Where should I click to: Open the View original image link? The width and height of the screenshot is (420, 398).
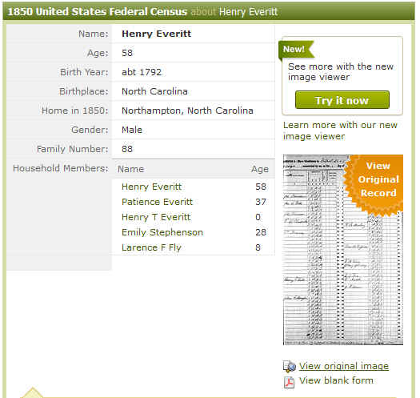click(x=344, y=366)
